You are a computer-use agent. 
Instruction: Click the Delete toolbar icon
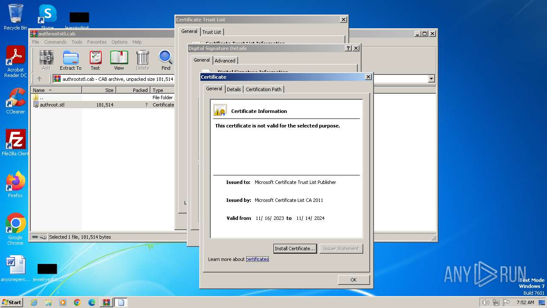click(x=142, y=60)
